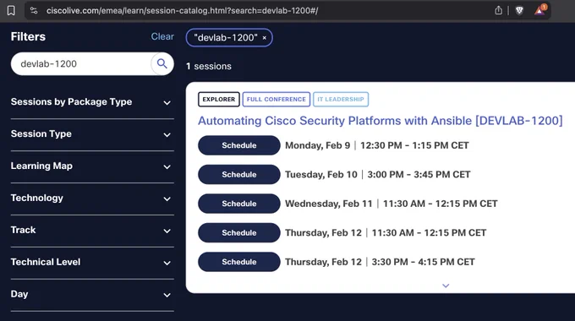The image size is (575, 321).
Task: Click the URL in the address bar
Action: (x=183, y=11)
